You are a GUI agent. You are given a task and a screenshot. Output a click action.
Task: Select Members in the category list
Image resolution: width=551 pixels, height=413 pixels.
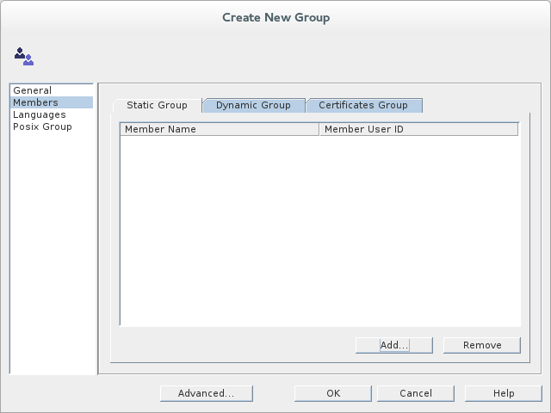coord(35,102)
